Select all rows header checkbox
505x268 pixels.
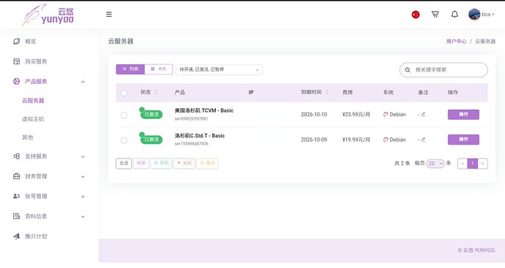click(124, 93)
